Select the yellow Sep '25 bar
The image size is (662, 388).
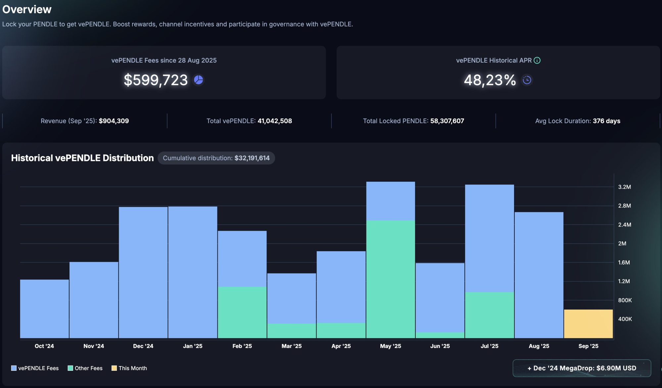pos(588,324)
